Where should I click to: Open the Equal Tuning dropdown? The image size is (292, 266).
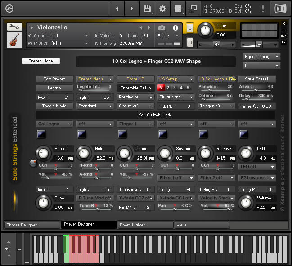(261, 57)
